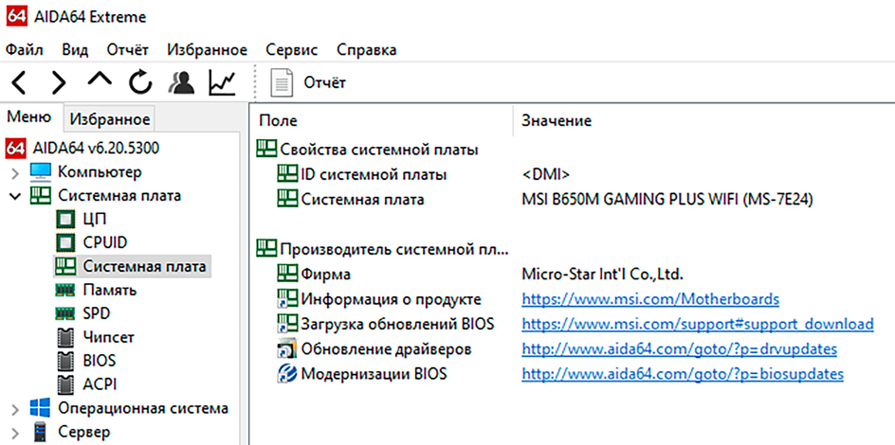Switch to the Меню tab
895x445 pixels.
29,118
